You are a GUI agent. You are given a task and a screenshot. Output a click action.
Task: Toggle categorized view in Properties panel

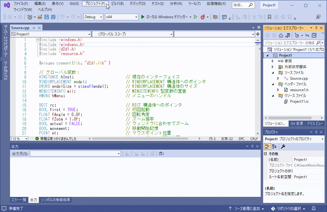click(x=267, y=147)
